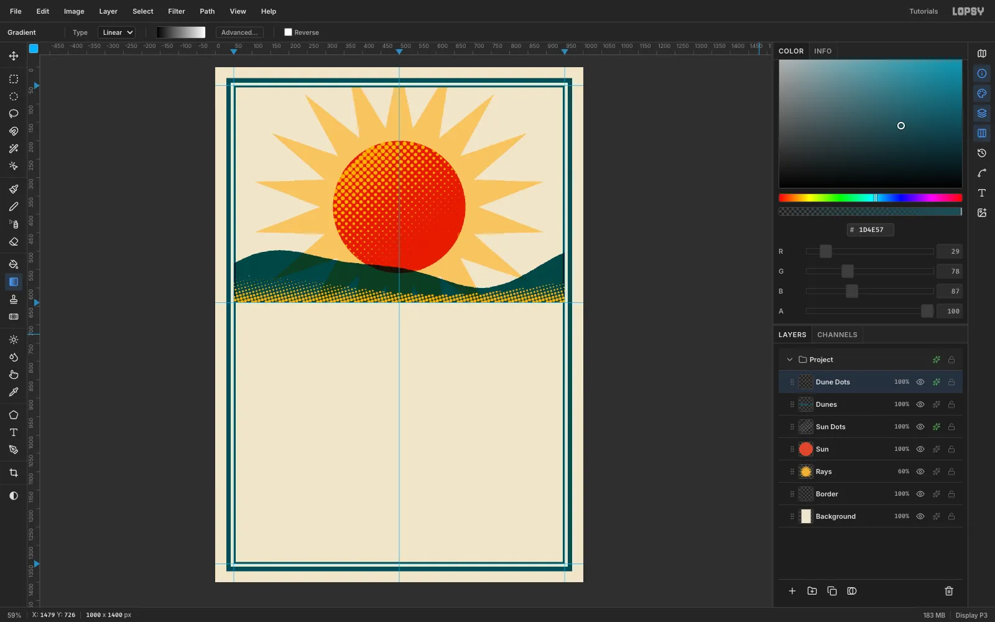Select the Crop tool
This screenshot has width=995, height=622.
pos(14,473)
